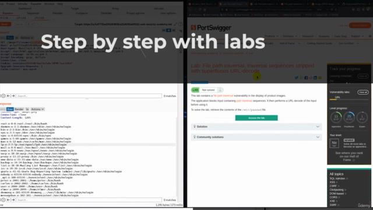Click the vulnerability labs progress bar
The width and height of the screenshot is (373, 210).
click(x=349, y=100)
